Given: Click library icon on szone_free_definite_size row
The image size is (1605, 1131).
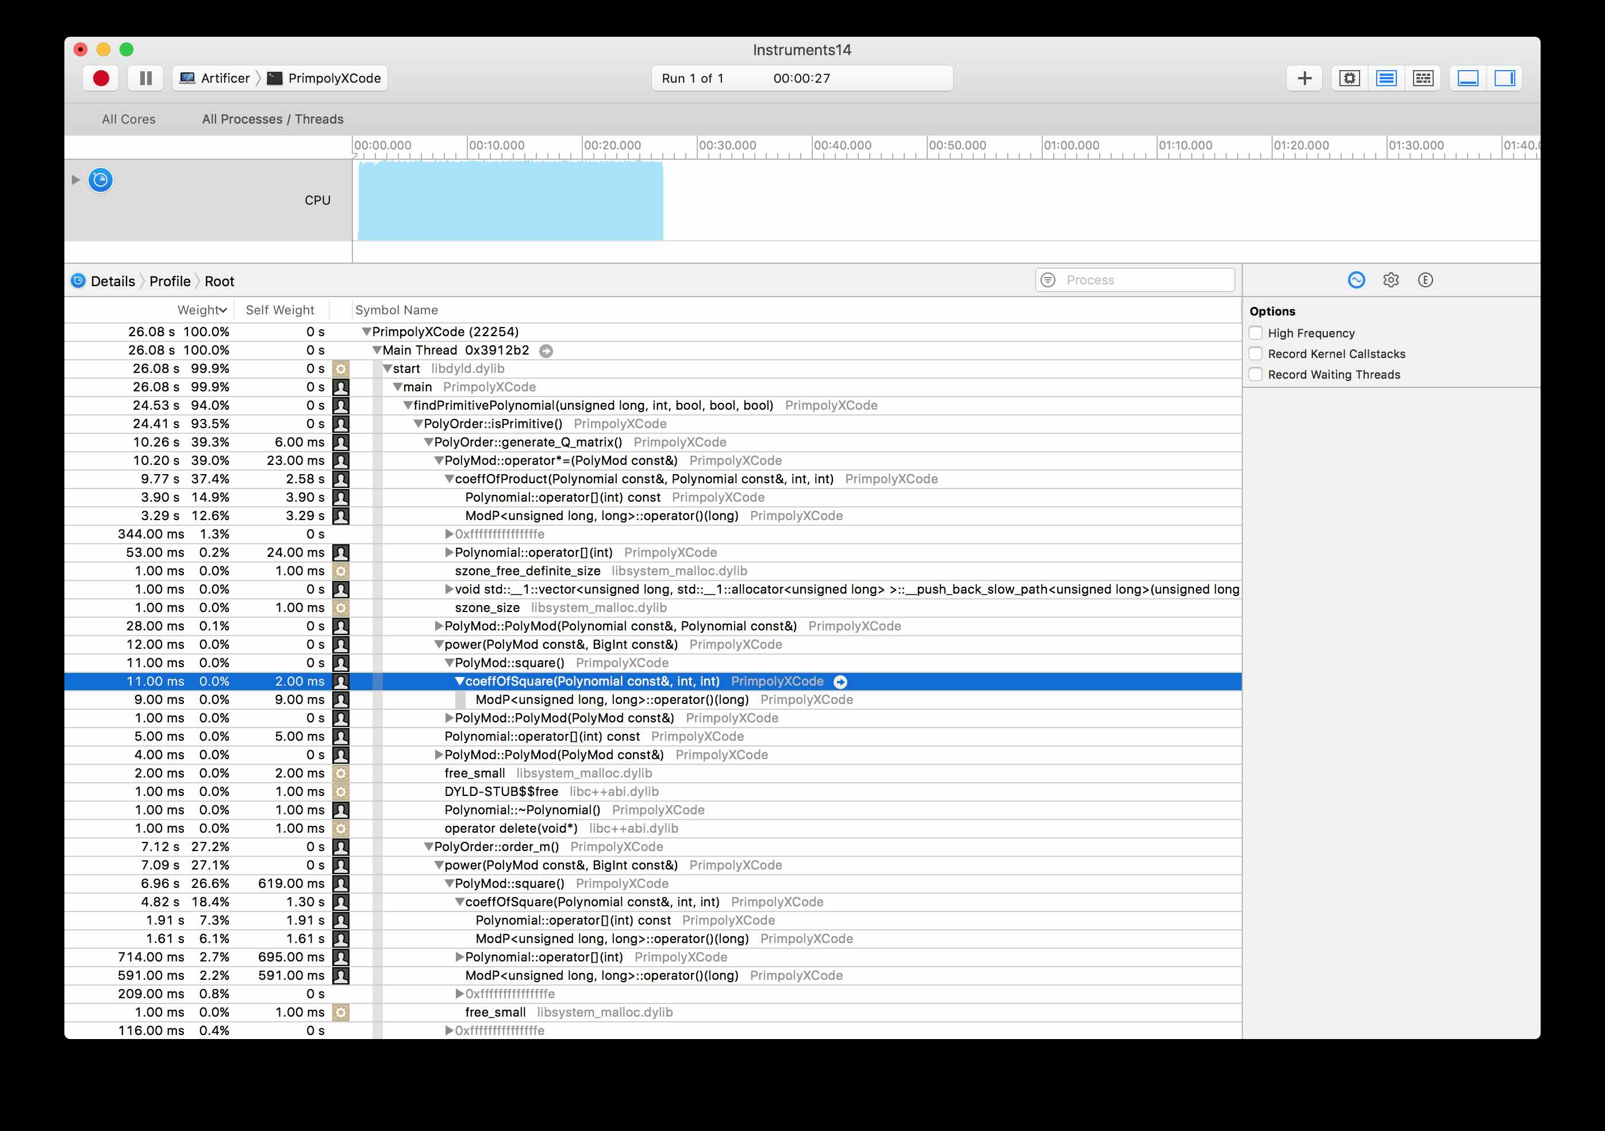Looking at the screenshot, I should pyautogui.click(x=340, y=571).
